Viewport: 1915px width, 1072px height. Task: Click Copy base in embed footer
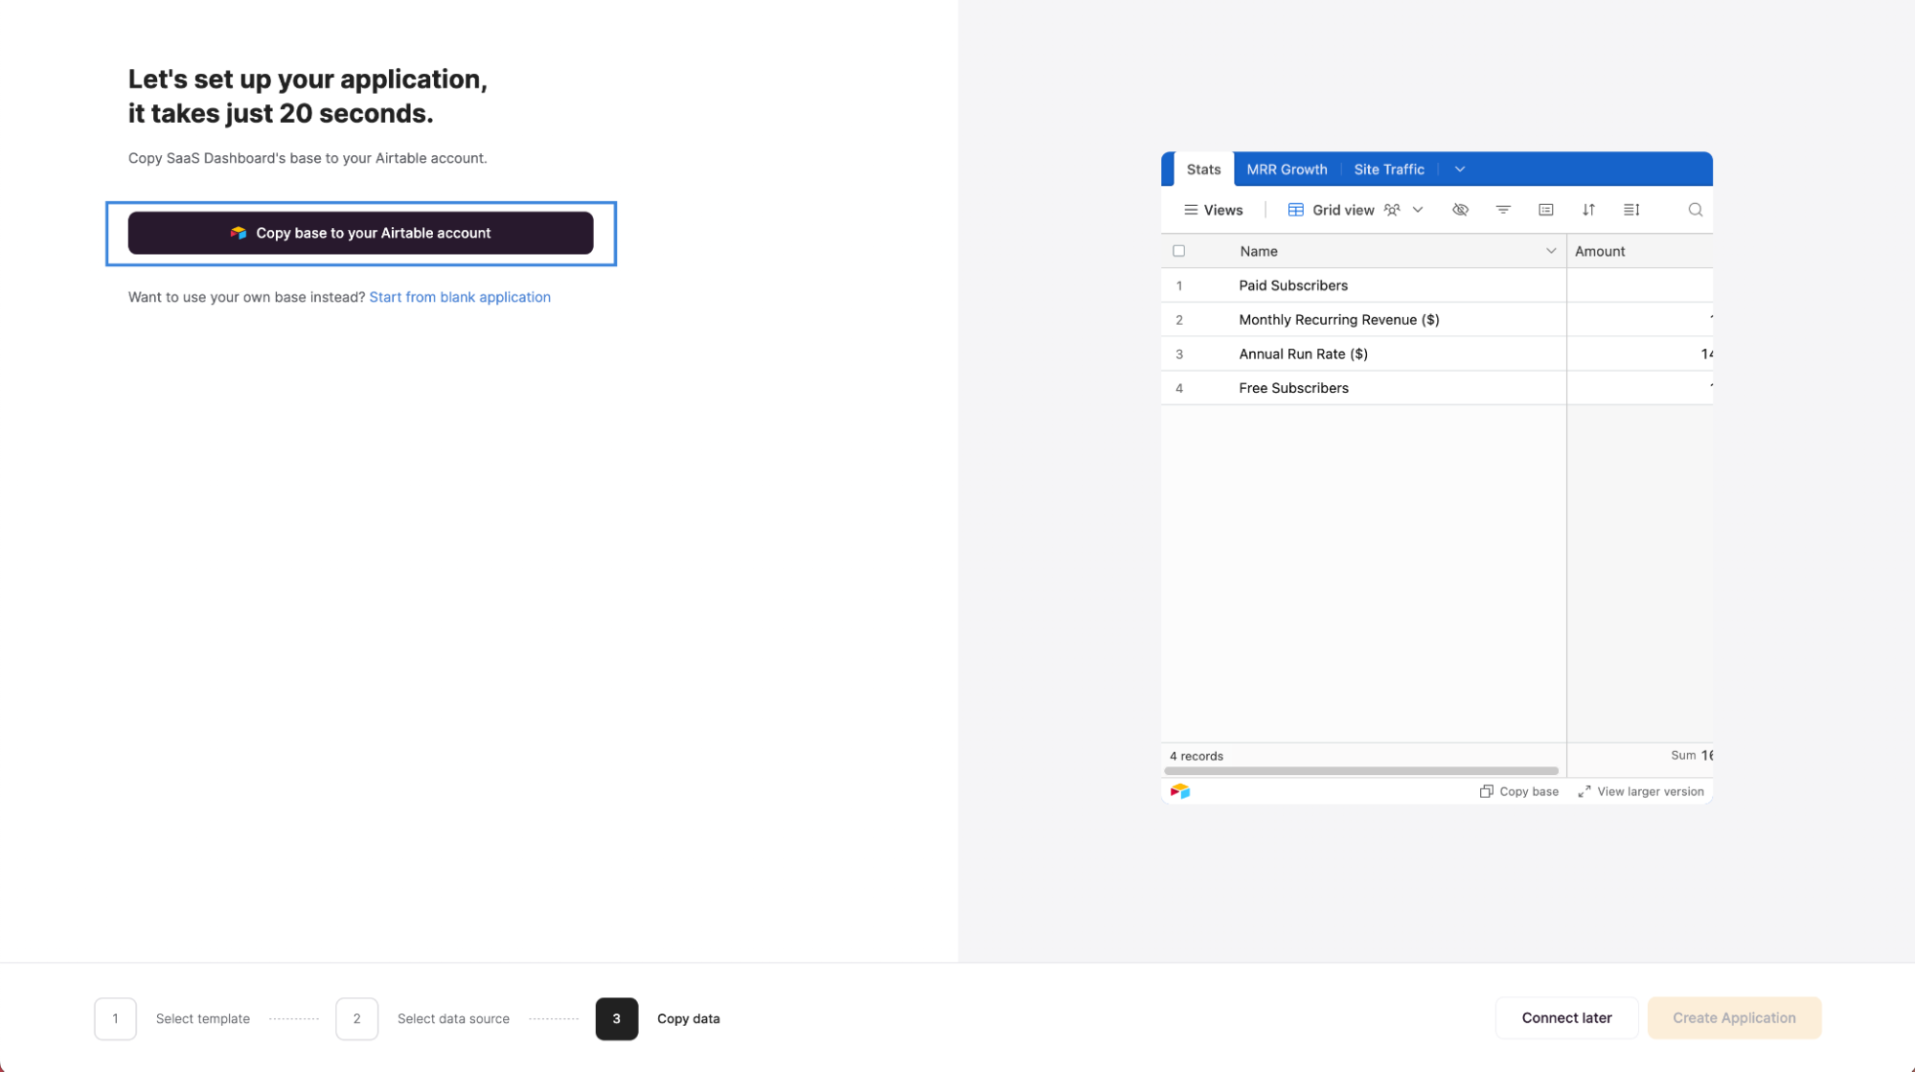click(x=1519, y=790)
